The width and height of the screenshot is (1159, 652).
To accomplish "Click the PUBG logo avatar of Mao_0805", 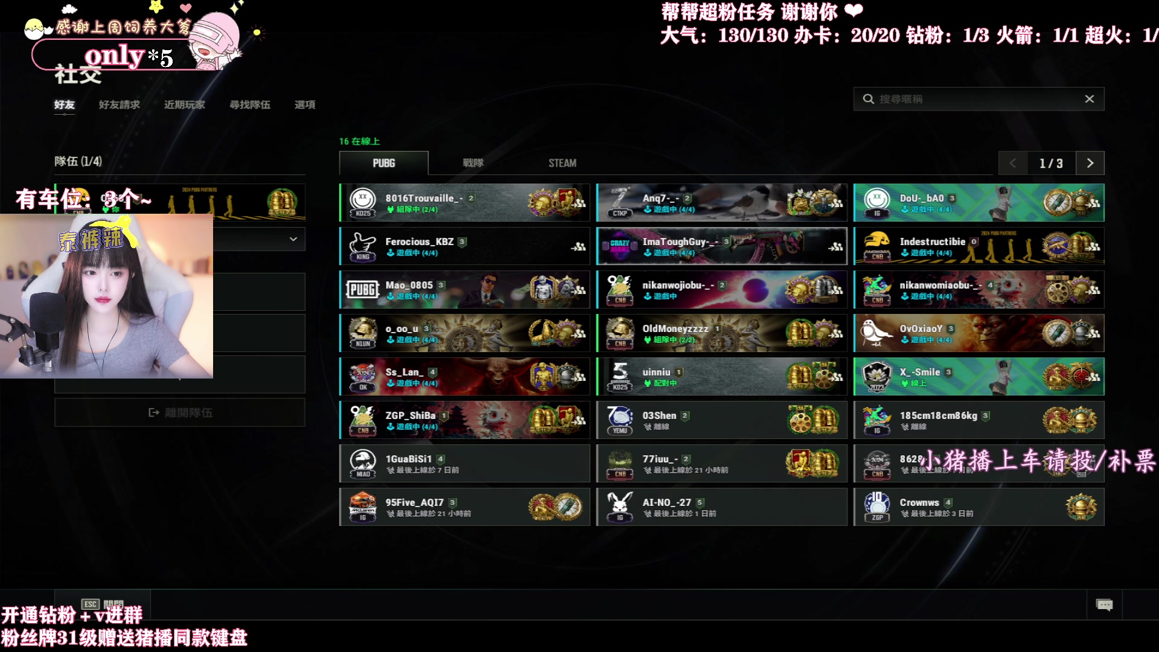I will (x=363, y=290).
